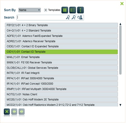This screenshot has height=123, width=126.
Task: Click the back left arrow navigation button
Action: coord(14,112)
